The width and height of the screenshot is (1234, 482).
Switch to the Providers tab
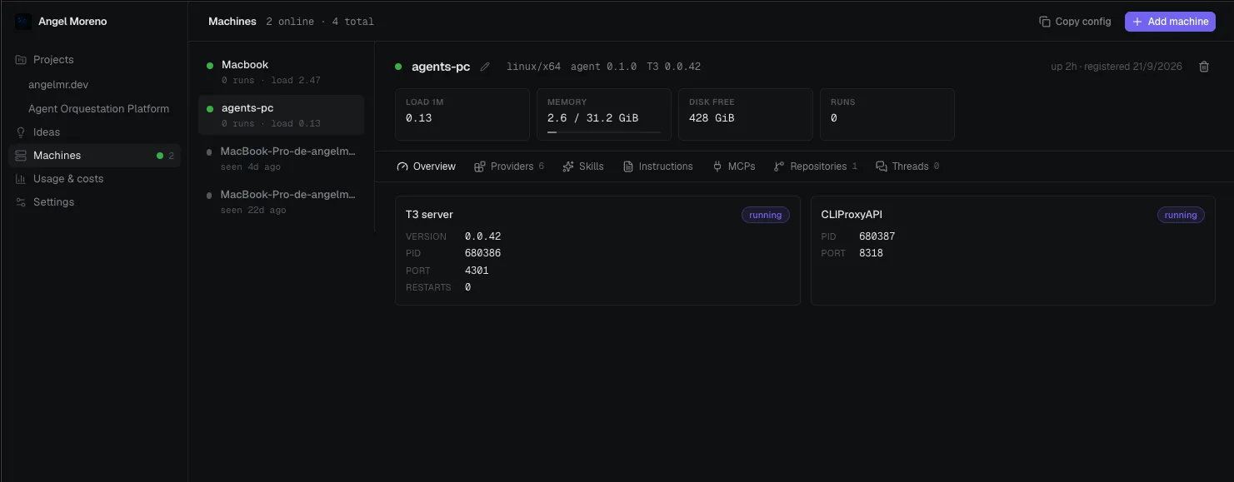click(x=509, y=166)
